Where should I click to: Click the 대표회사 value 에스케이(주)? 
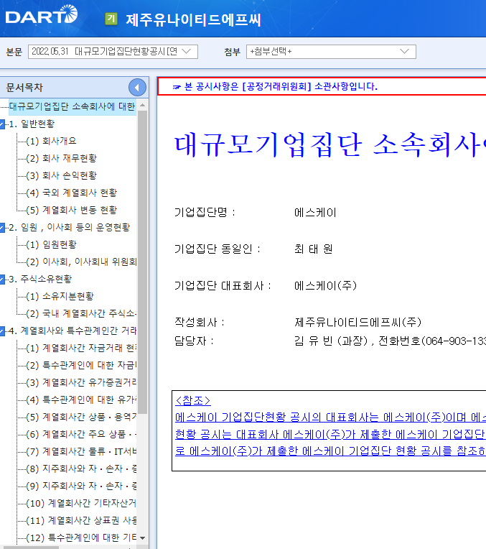(x=325, y=286)
